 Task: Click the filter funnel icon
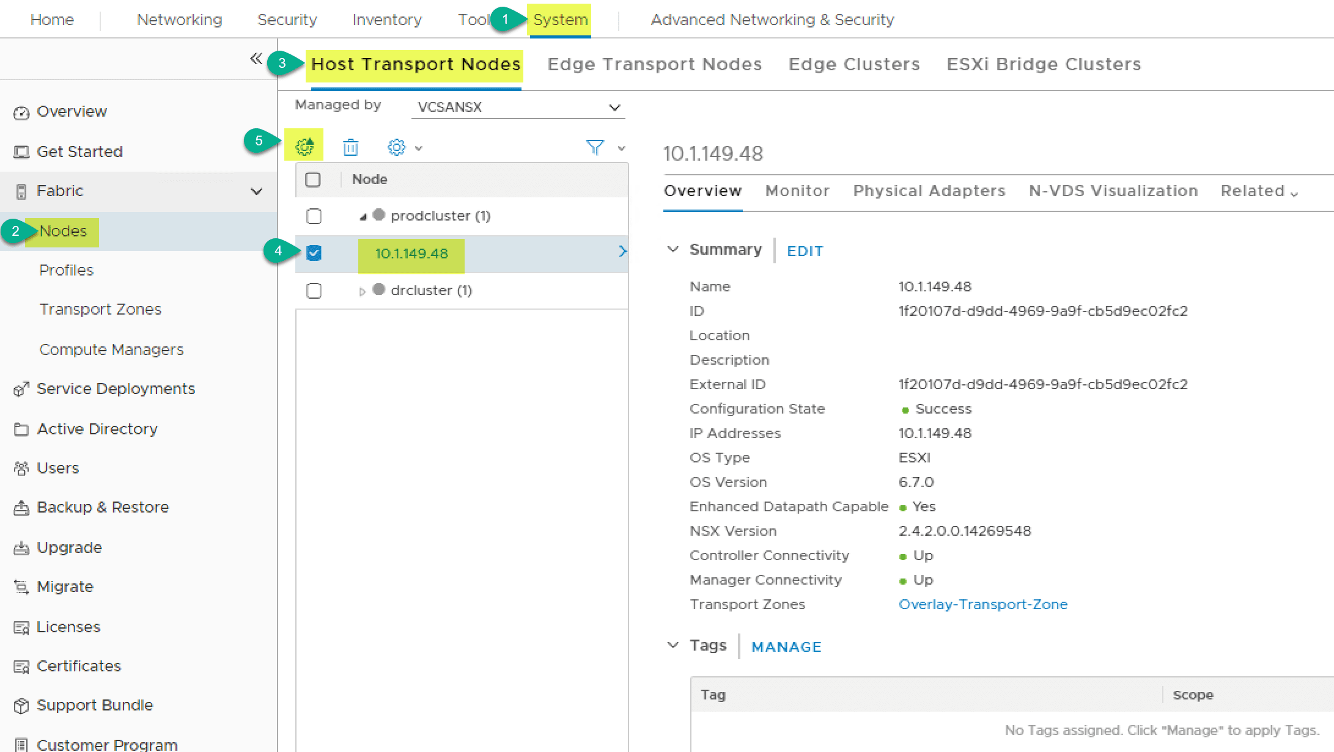click(594, 147)
